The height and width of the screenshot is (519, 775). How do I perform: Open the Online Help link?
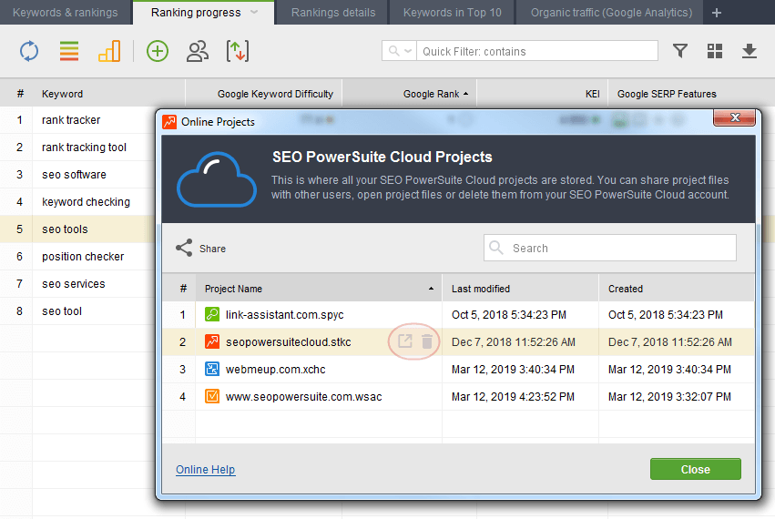206,470
